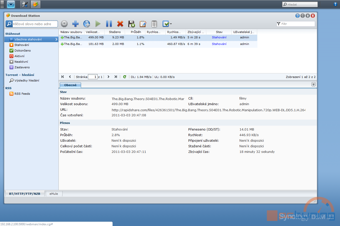The image size is (340, 226).
Task: Select Stahování category in sidebar
Action: click(22, 45)
